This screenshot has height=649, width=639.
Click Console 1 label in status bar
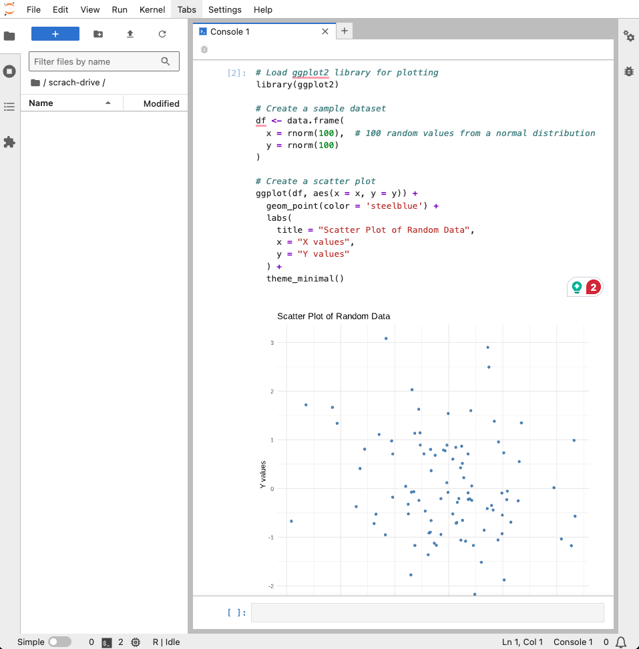coord(573,642)
